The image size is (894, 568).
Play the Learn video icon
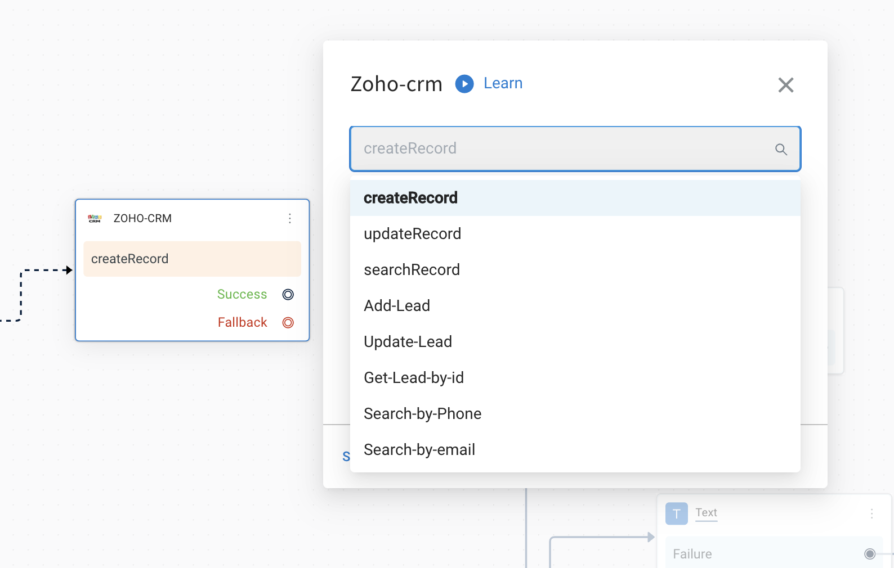tap(464, 84)
